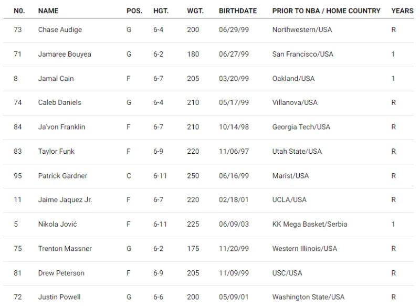Image resolution: width=420 pixels, height=307 pixels.
Task: Select Jamal Cain in the roster
Action: pos(56,78)
